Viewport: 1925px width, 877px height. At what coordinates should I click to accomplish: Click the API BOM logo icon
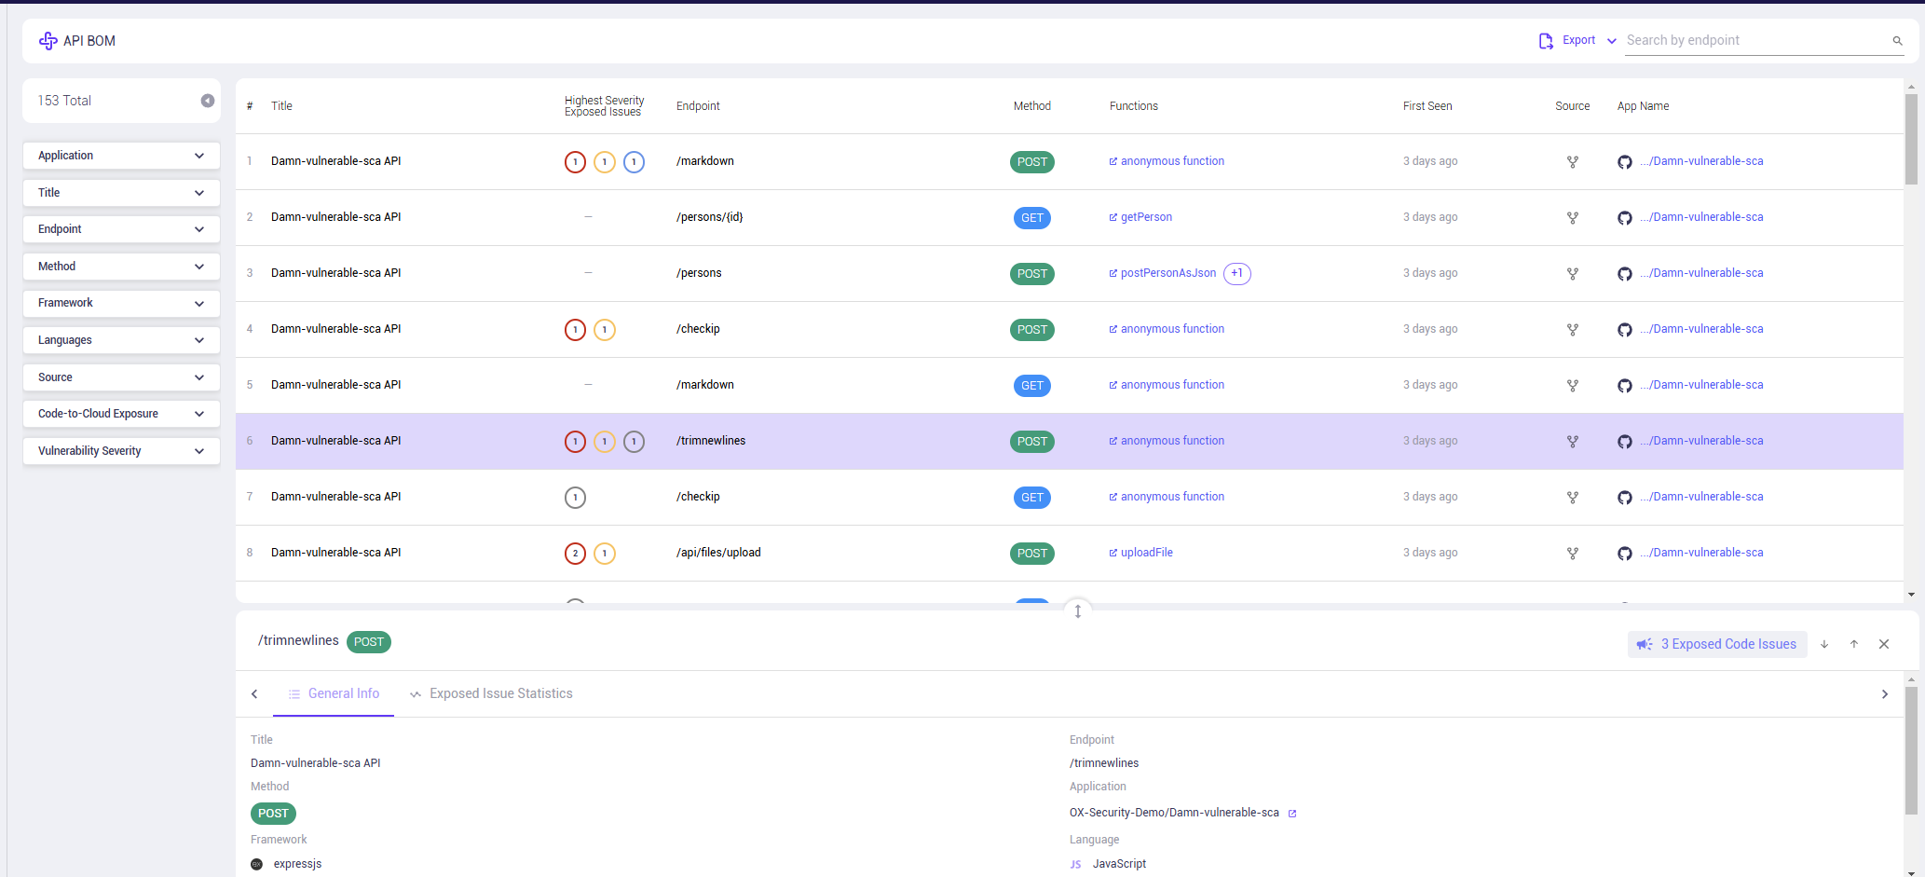click(48, 41)
